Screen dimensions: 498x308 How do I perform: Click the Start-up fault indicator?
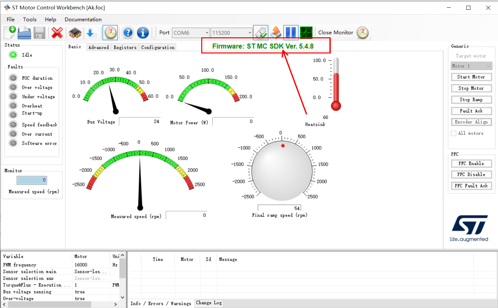(x=13, y=115)
